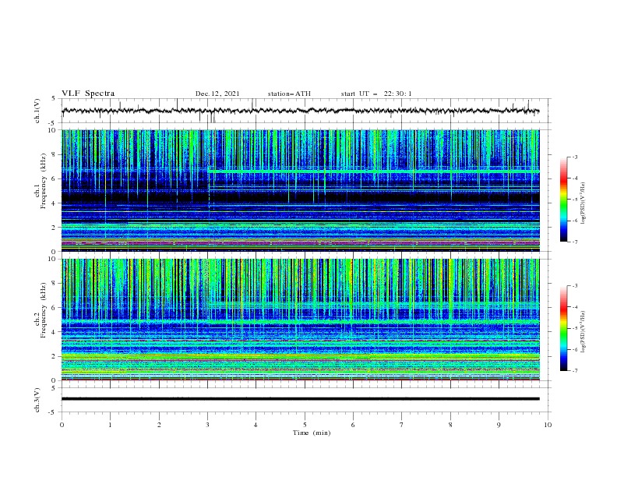Click the ch.3 flat black signal trace
Viewport: 617px width, 477px height.
[x=300, y=399]
